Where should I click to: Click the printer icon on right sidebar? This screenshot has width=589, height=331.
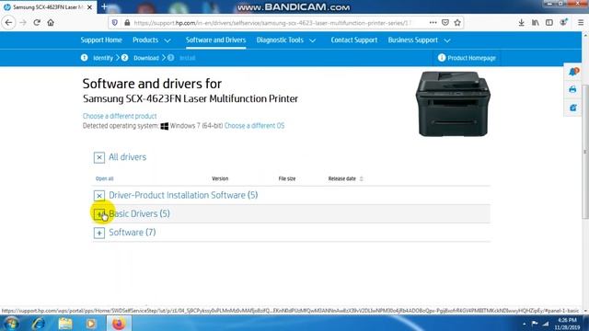coord(572,89)
